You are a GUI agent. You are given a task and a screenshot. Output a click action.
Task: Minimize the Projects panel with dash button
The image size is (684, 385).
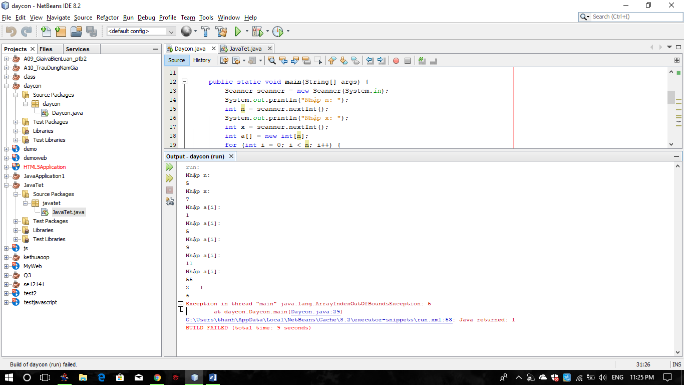(156, 49)
